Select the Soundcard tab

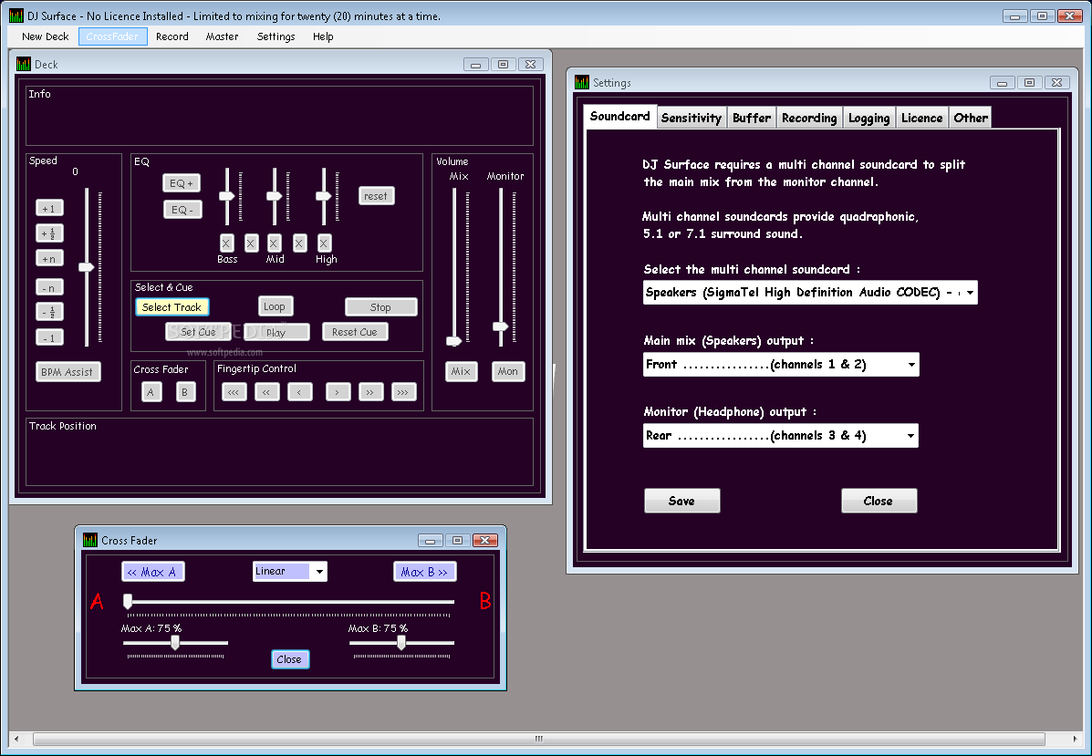(x=619, y=116)
